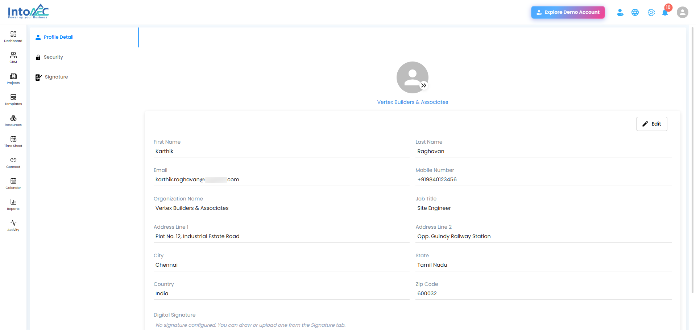The width and height of the screenshot is (696, 330).
Task: Go to CRM module
Action: 13,58
